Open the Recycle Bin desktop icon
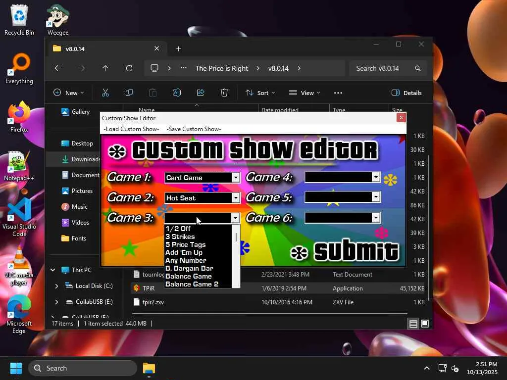The height and width of the screenshot is (380, 507). (x=19, y=20)
